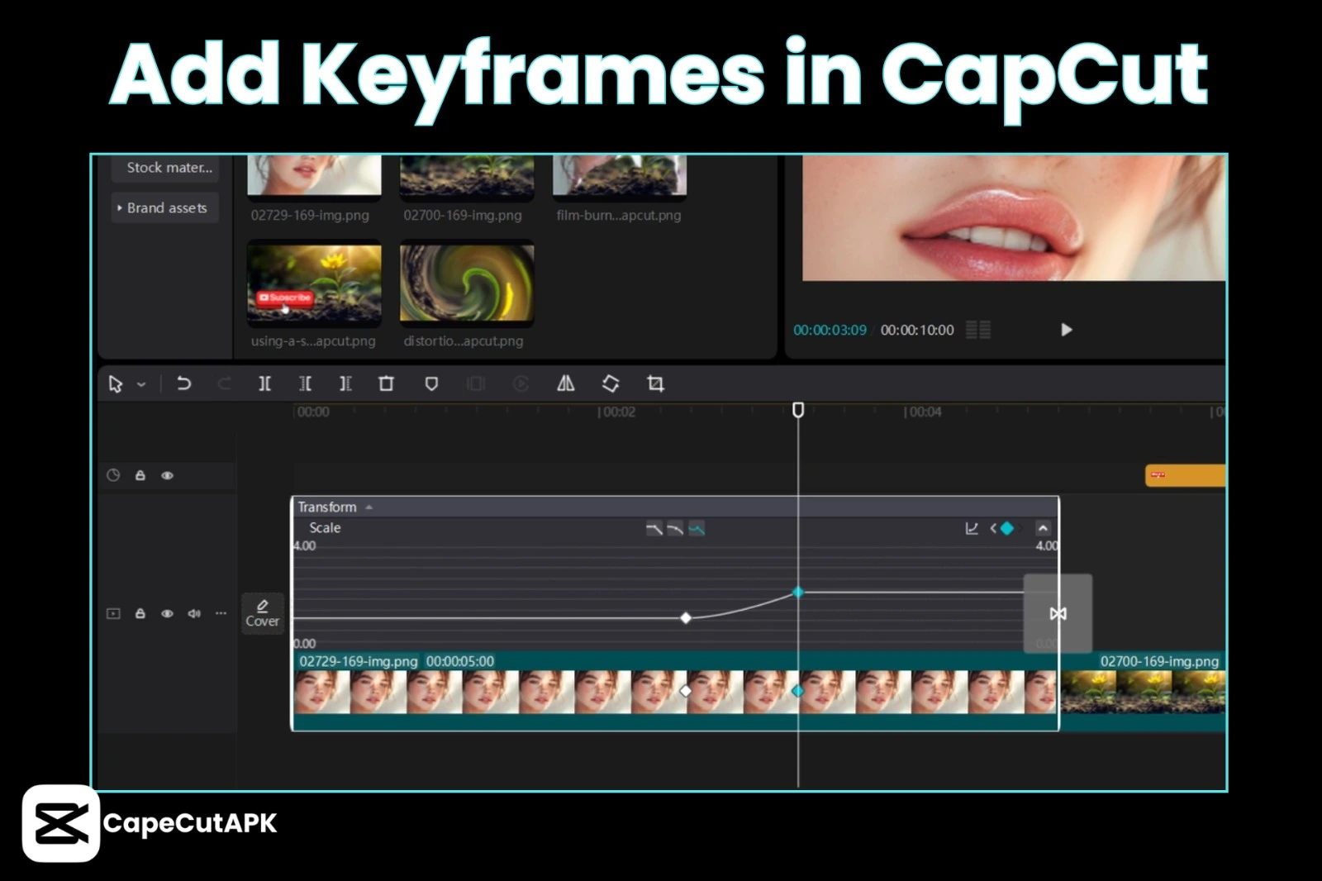This screenshot has height=881, width=1322.
Task: Collapse the Transform keyframe section
Action: click(369, 507)
